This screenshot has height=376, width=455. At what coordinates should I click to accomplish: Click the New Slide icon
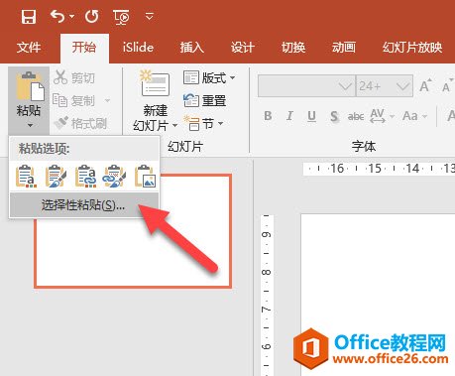pyautogui.click(x=155, y=84)
